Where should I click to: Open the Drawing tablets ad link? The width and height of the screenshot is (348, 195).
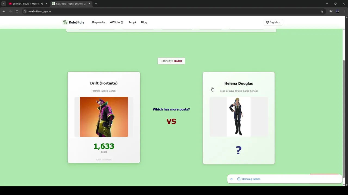click(x=251, y=179)
